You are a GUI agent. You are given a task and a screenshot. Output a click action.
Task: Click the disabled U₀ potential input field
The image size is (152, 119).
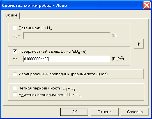point(67,36)
